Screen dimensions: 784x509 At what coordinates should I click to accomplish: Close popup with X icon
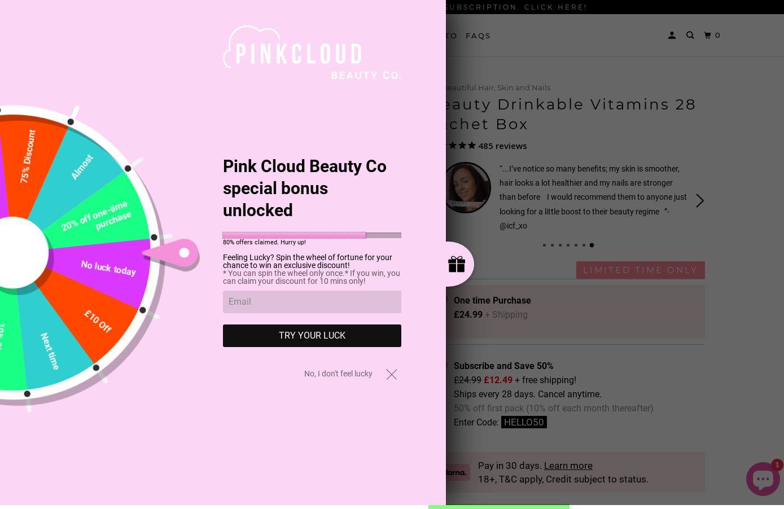click(x=392, y=374)
